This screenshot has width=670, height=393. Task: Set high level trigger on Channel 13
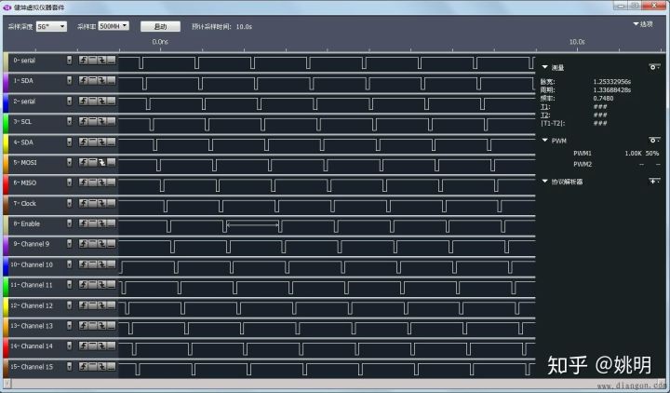93,325
